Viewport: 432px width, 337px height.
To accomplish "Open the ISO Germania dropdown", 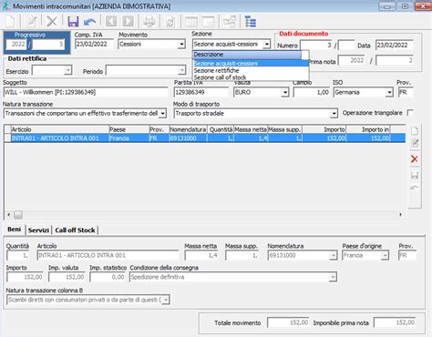I will click(389, 92).
